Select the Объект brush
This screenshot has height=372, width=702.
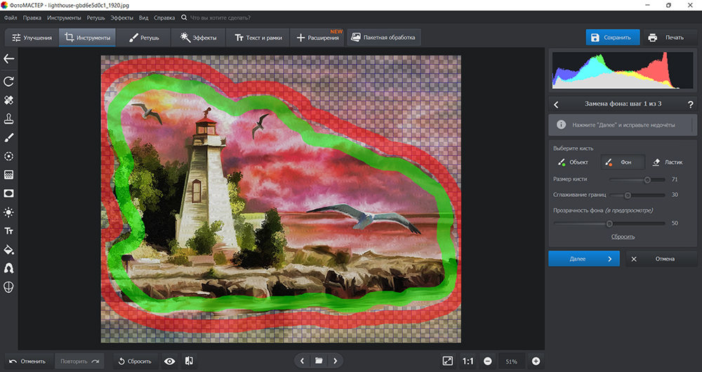(x=573, y=162)
